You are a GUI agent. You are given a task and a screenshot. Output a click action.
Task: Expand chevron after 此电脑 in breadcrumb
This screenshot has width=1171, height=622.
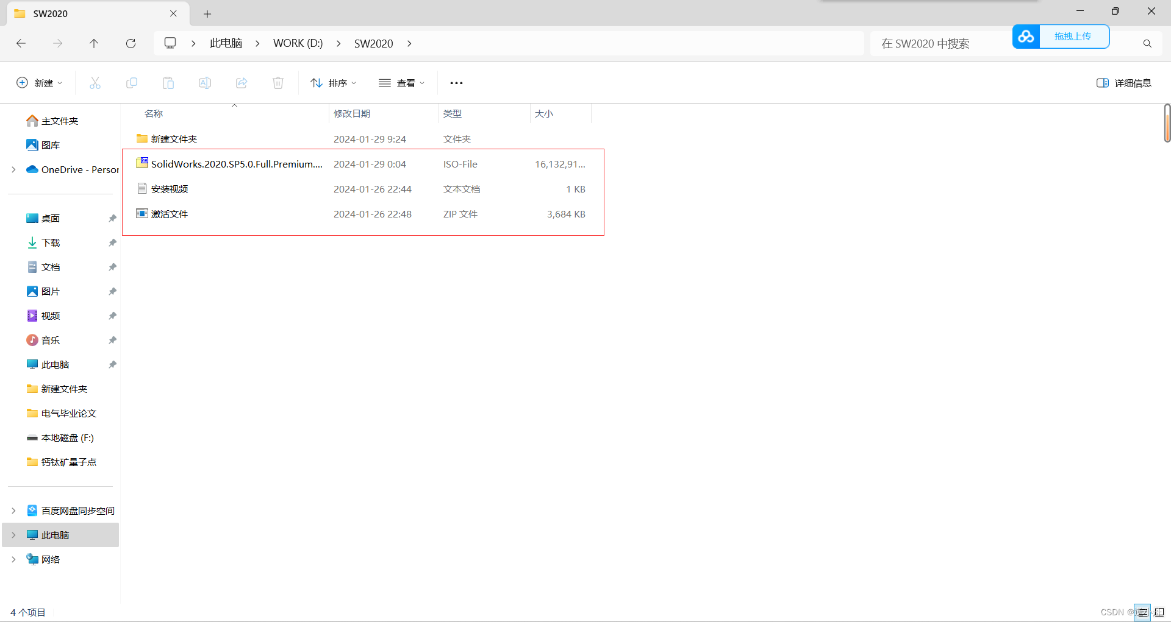257,43
